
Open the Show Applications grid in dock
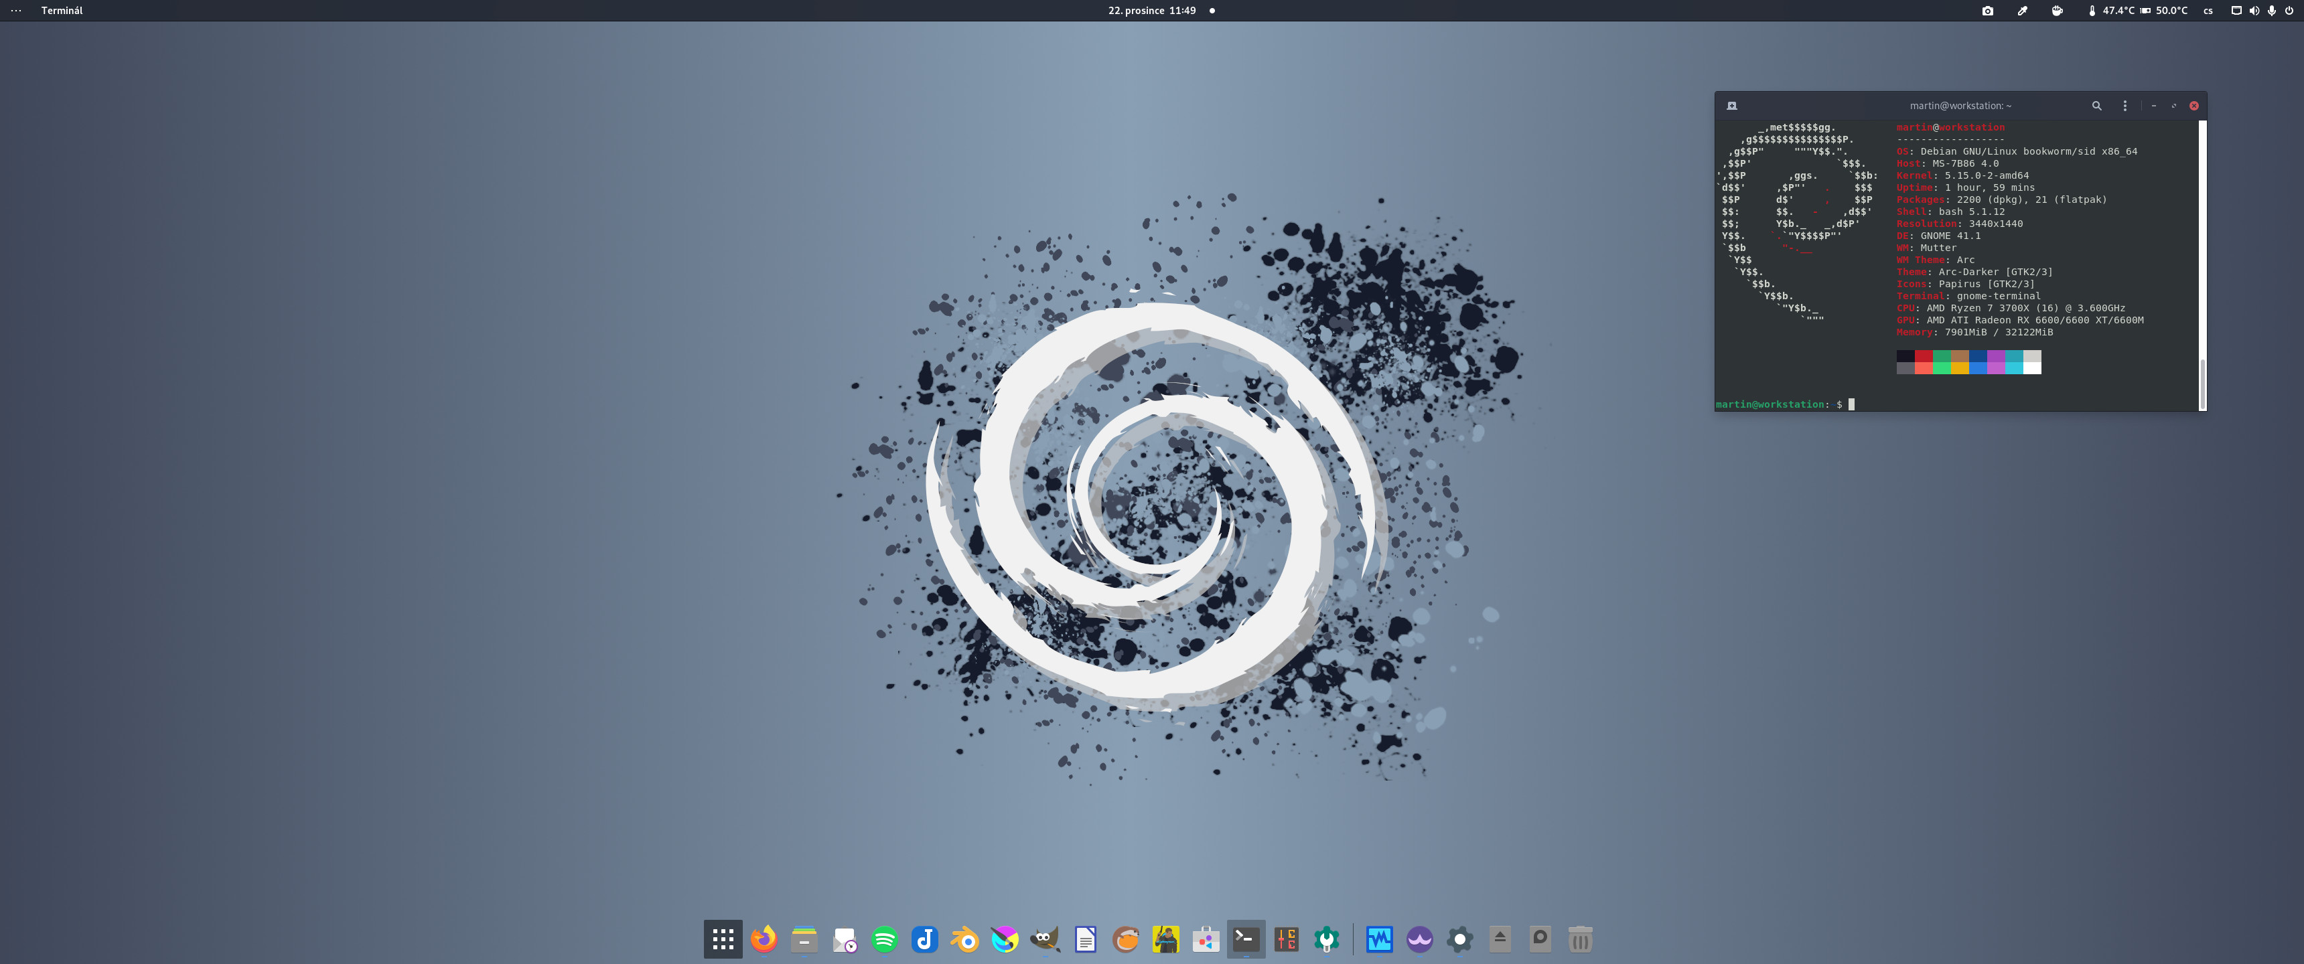723,939
